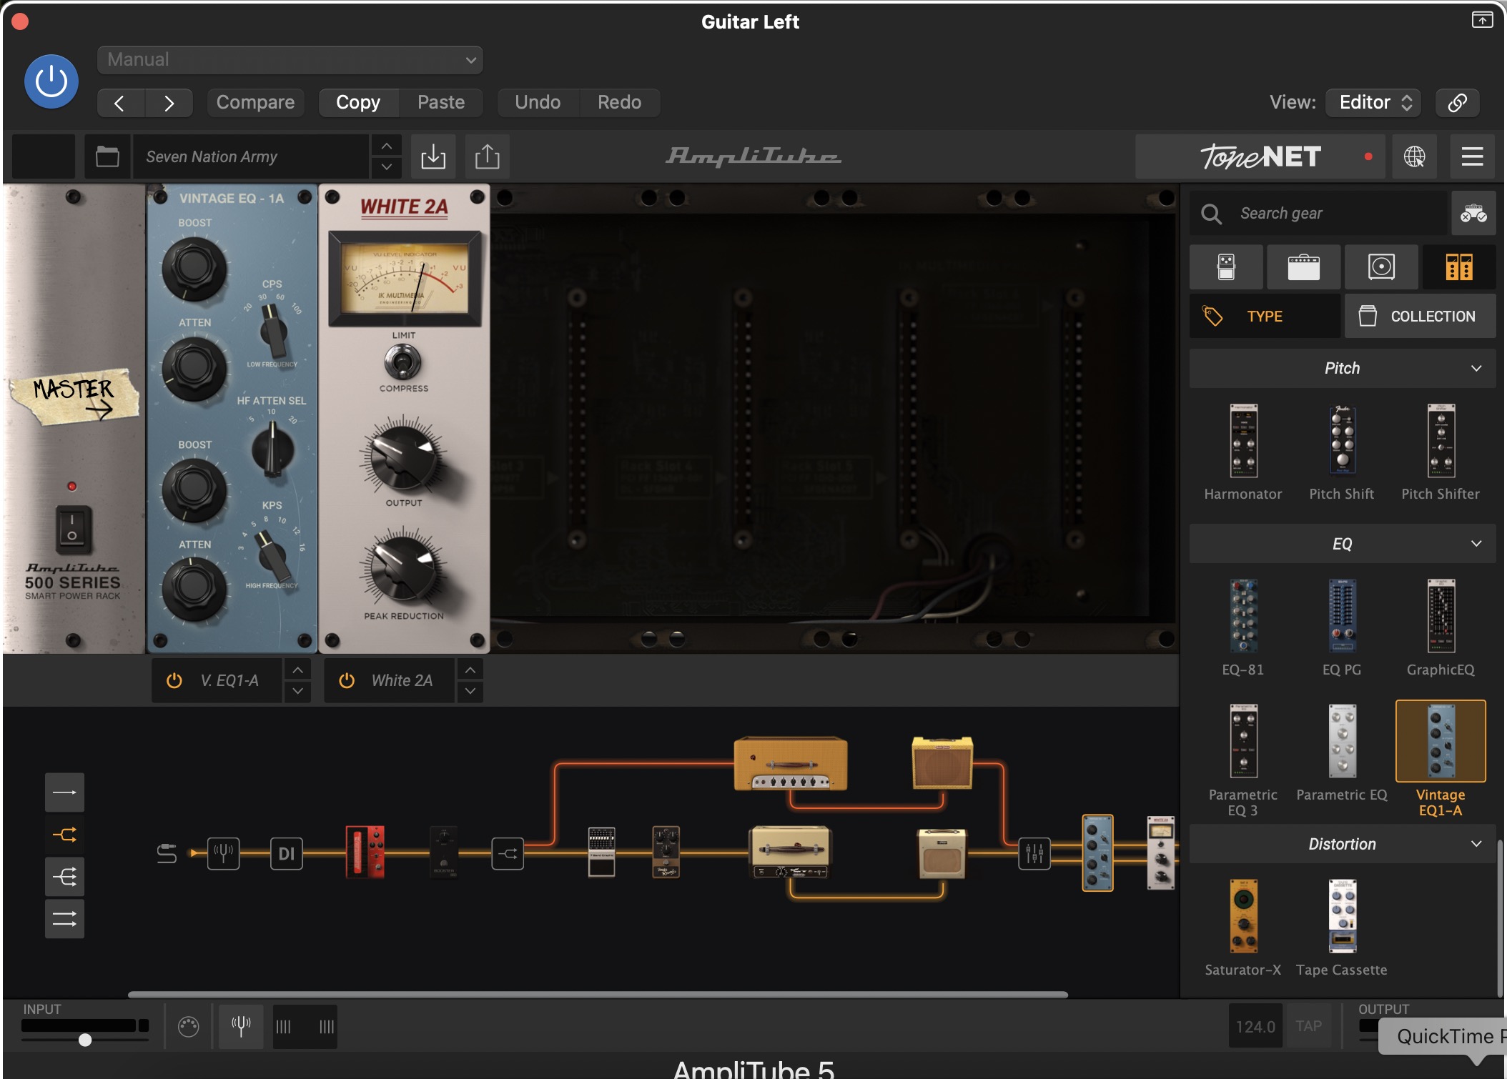Open the preset browser folder icon
1507x1079 pixels.
tap(107, 156)
